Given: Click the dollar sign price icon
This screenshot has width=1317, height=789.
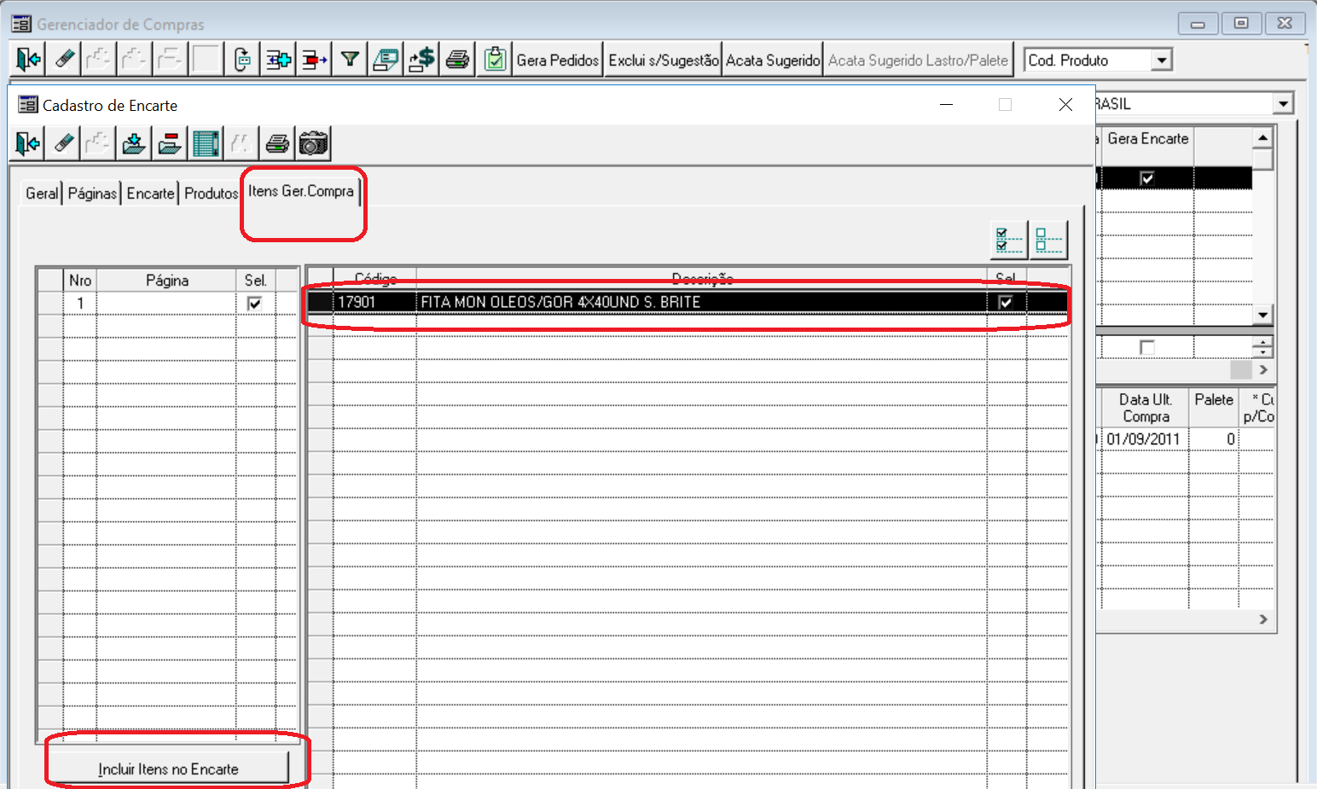Looking at the screenshot, I should pos(421,60).
